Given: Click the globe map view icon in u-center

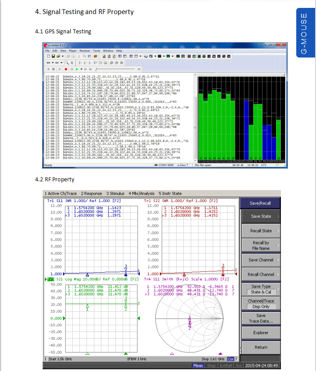Looking at the screenshot, I should (x=146, y=56).
